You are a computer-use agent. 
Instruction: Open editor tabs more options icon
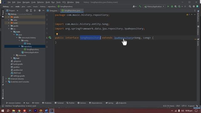tap(195, 10)
